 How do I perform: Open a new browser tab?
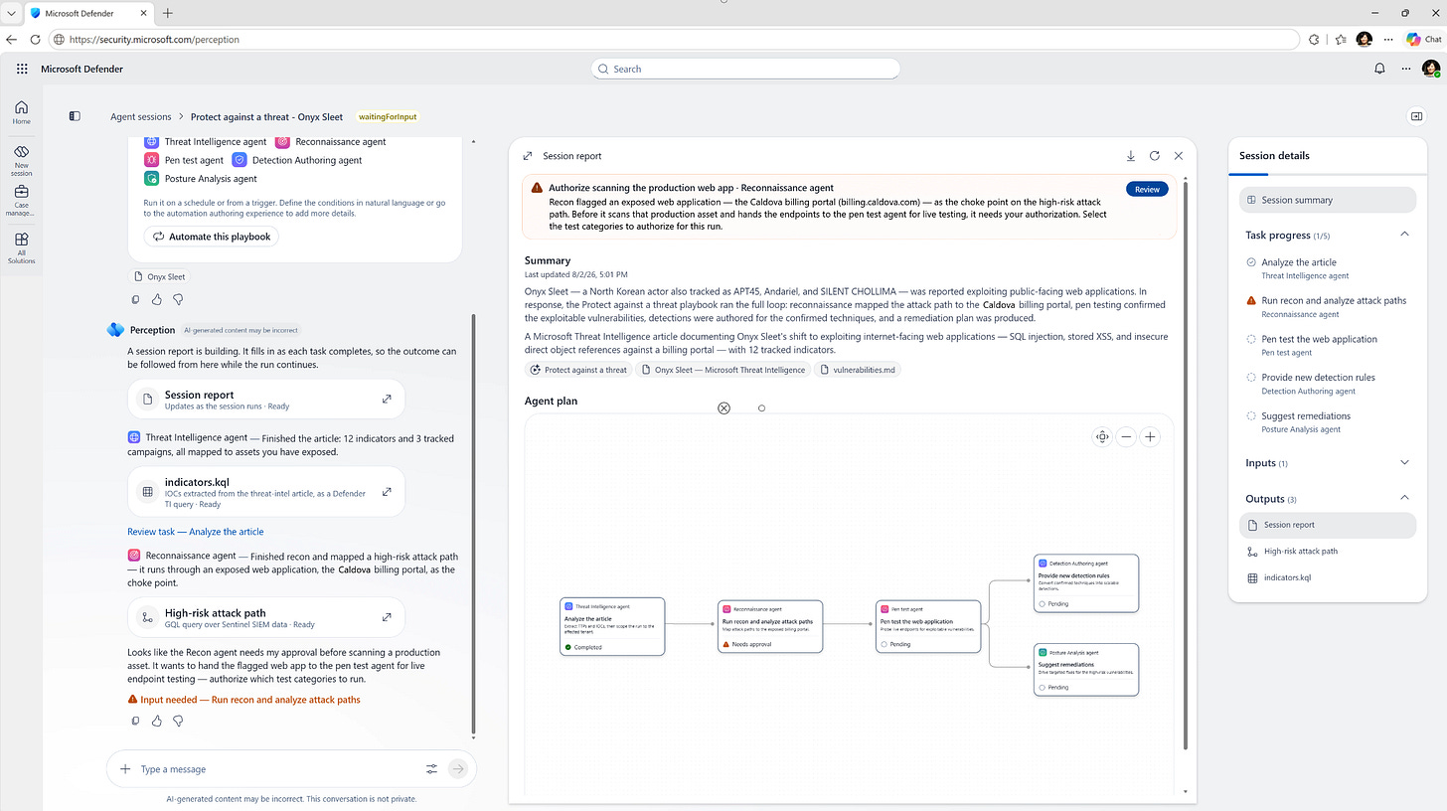pos(167,13)
